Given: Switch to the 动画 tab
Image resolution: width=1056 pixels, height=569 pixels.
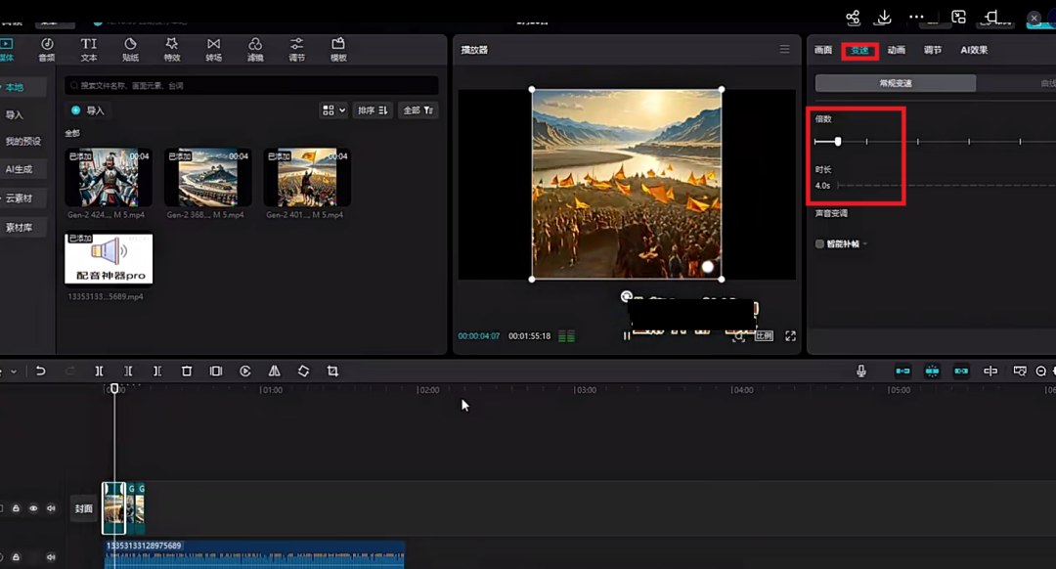Looking at the screenshot, I should tap(896, 50).
